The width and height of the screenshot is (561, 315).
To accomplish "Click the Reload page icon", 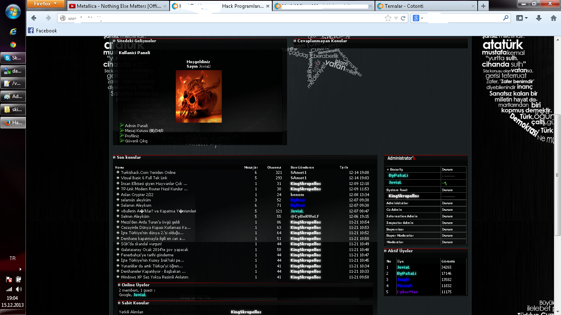I will [x=403, y=18].
